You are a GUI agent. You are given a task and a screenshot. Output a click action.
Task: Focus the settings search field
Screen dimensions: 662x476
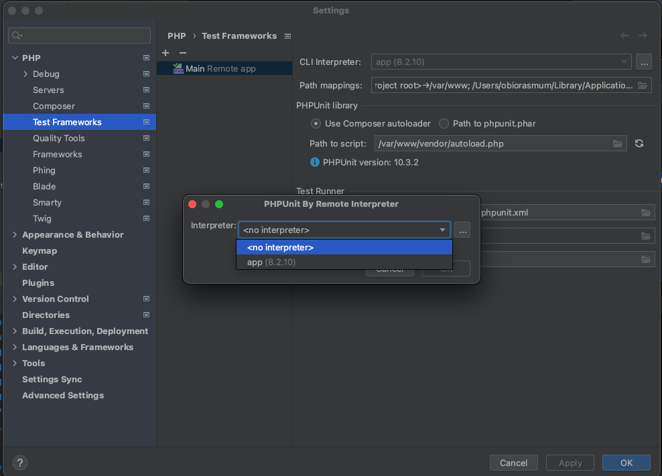pos(79,35)
